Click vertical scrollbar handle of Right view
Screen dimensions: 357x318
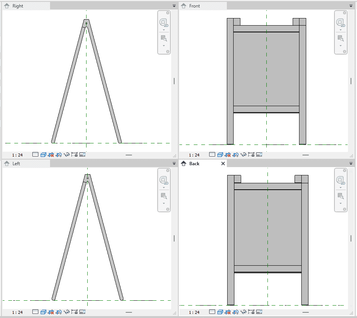click(174, 81)
